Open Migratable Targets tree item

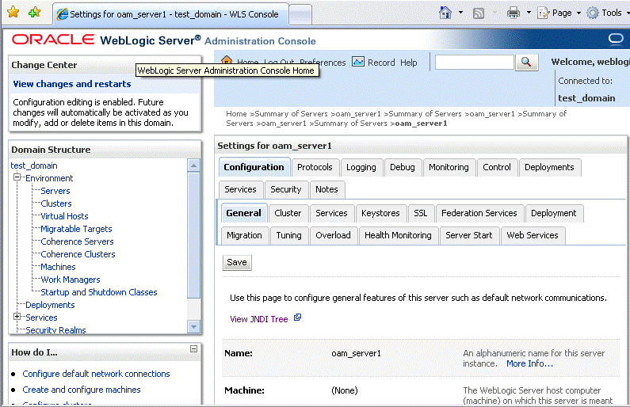click(x=76, y=229)
